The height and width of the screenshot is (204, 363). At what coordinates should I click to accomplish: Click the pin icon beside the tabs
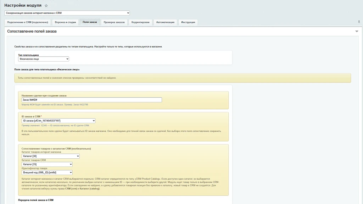coord(359,22)
